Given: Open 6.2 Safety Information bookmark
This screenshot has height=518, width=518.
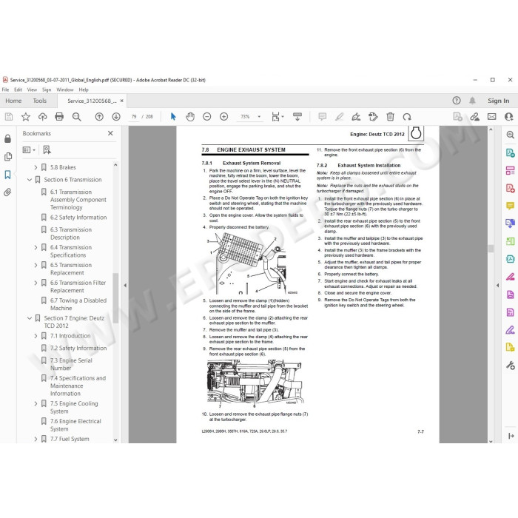Looking at the screenshot, I should tap(78, 218).
